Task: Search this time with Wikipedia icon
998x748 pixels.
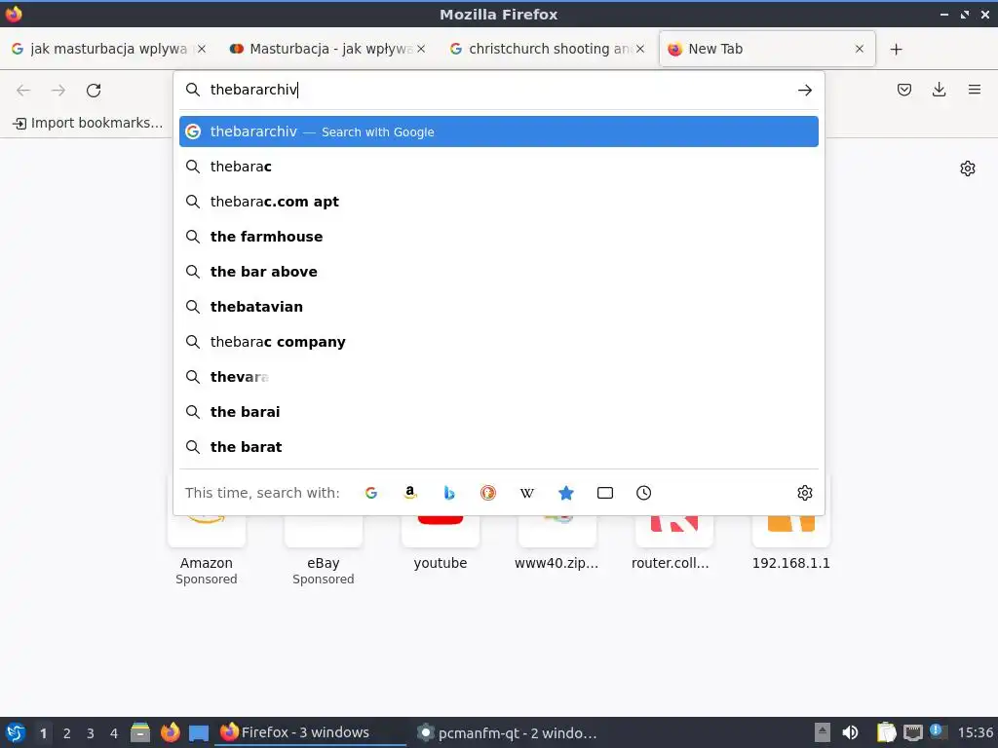Action: coord(527,493)
